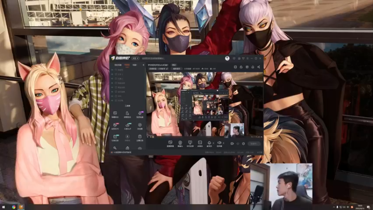
Task: Toggle visibility eye of the fourth source row
Action: 112,83
